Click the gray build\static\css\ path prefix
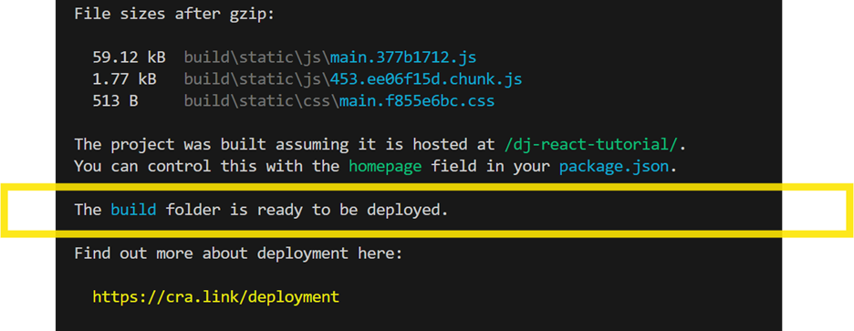This screenshot has height=331, width=854. pos(262,100)
